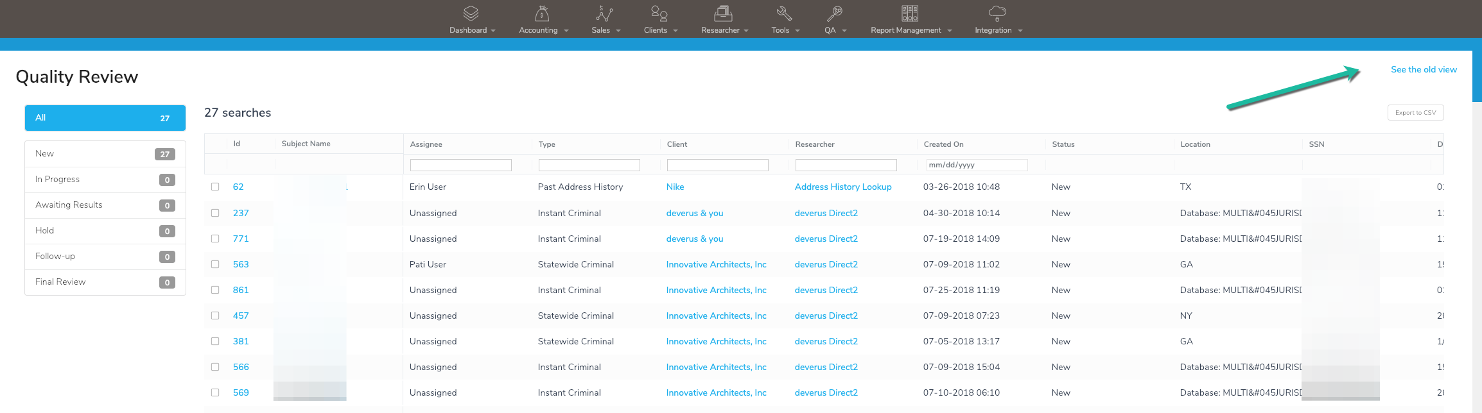Open the Sales dropdown menu

(x=606, y=30)
